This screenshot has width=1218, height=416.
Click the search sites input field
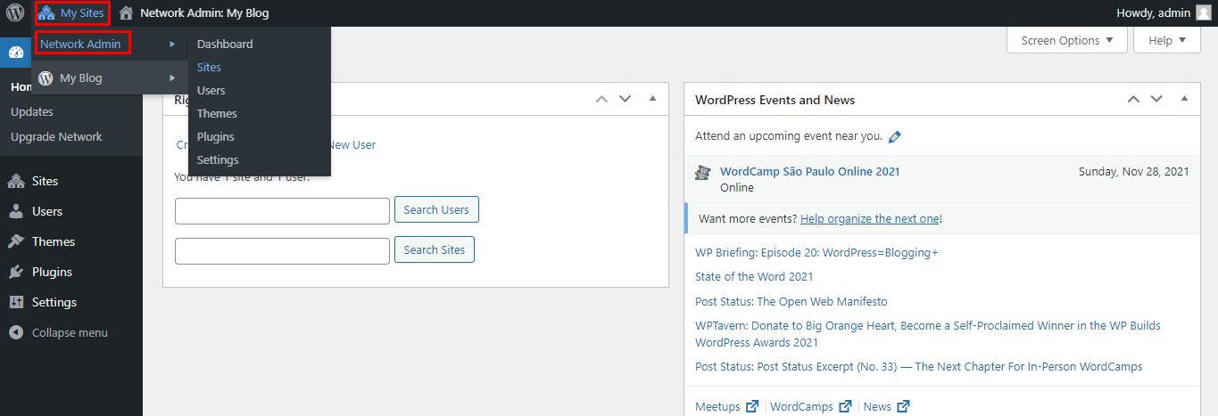pos(282,251)
